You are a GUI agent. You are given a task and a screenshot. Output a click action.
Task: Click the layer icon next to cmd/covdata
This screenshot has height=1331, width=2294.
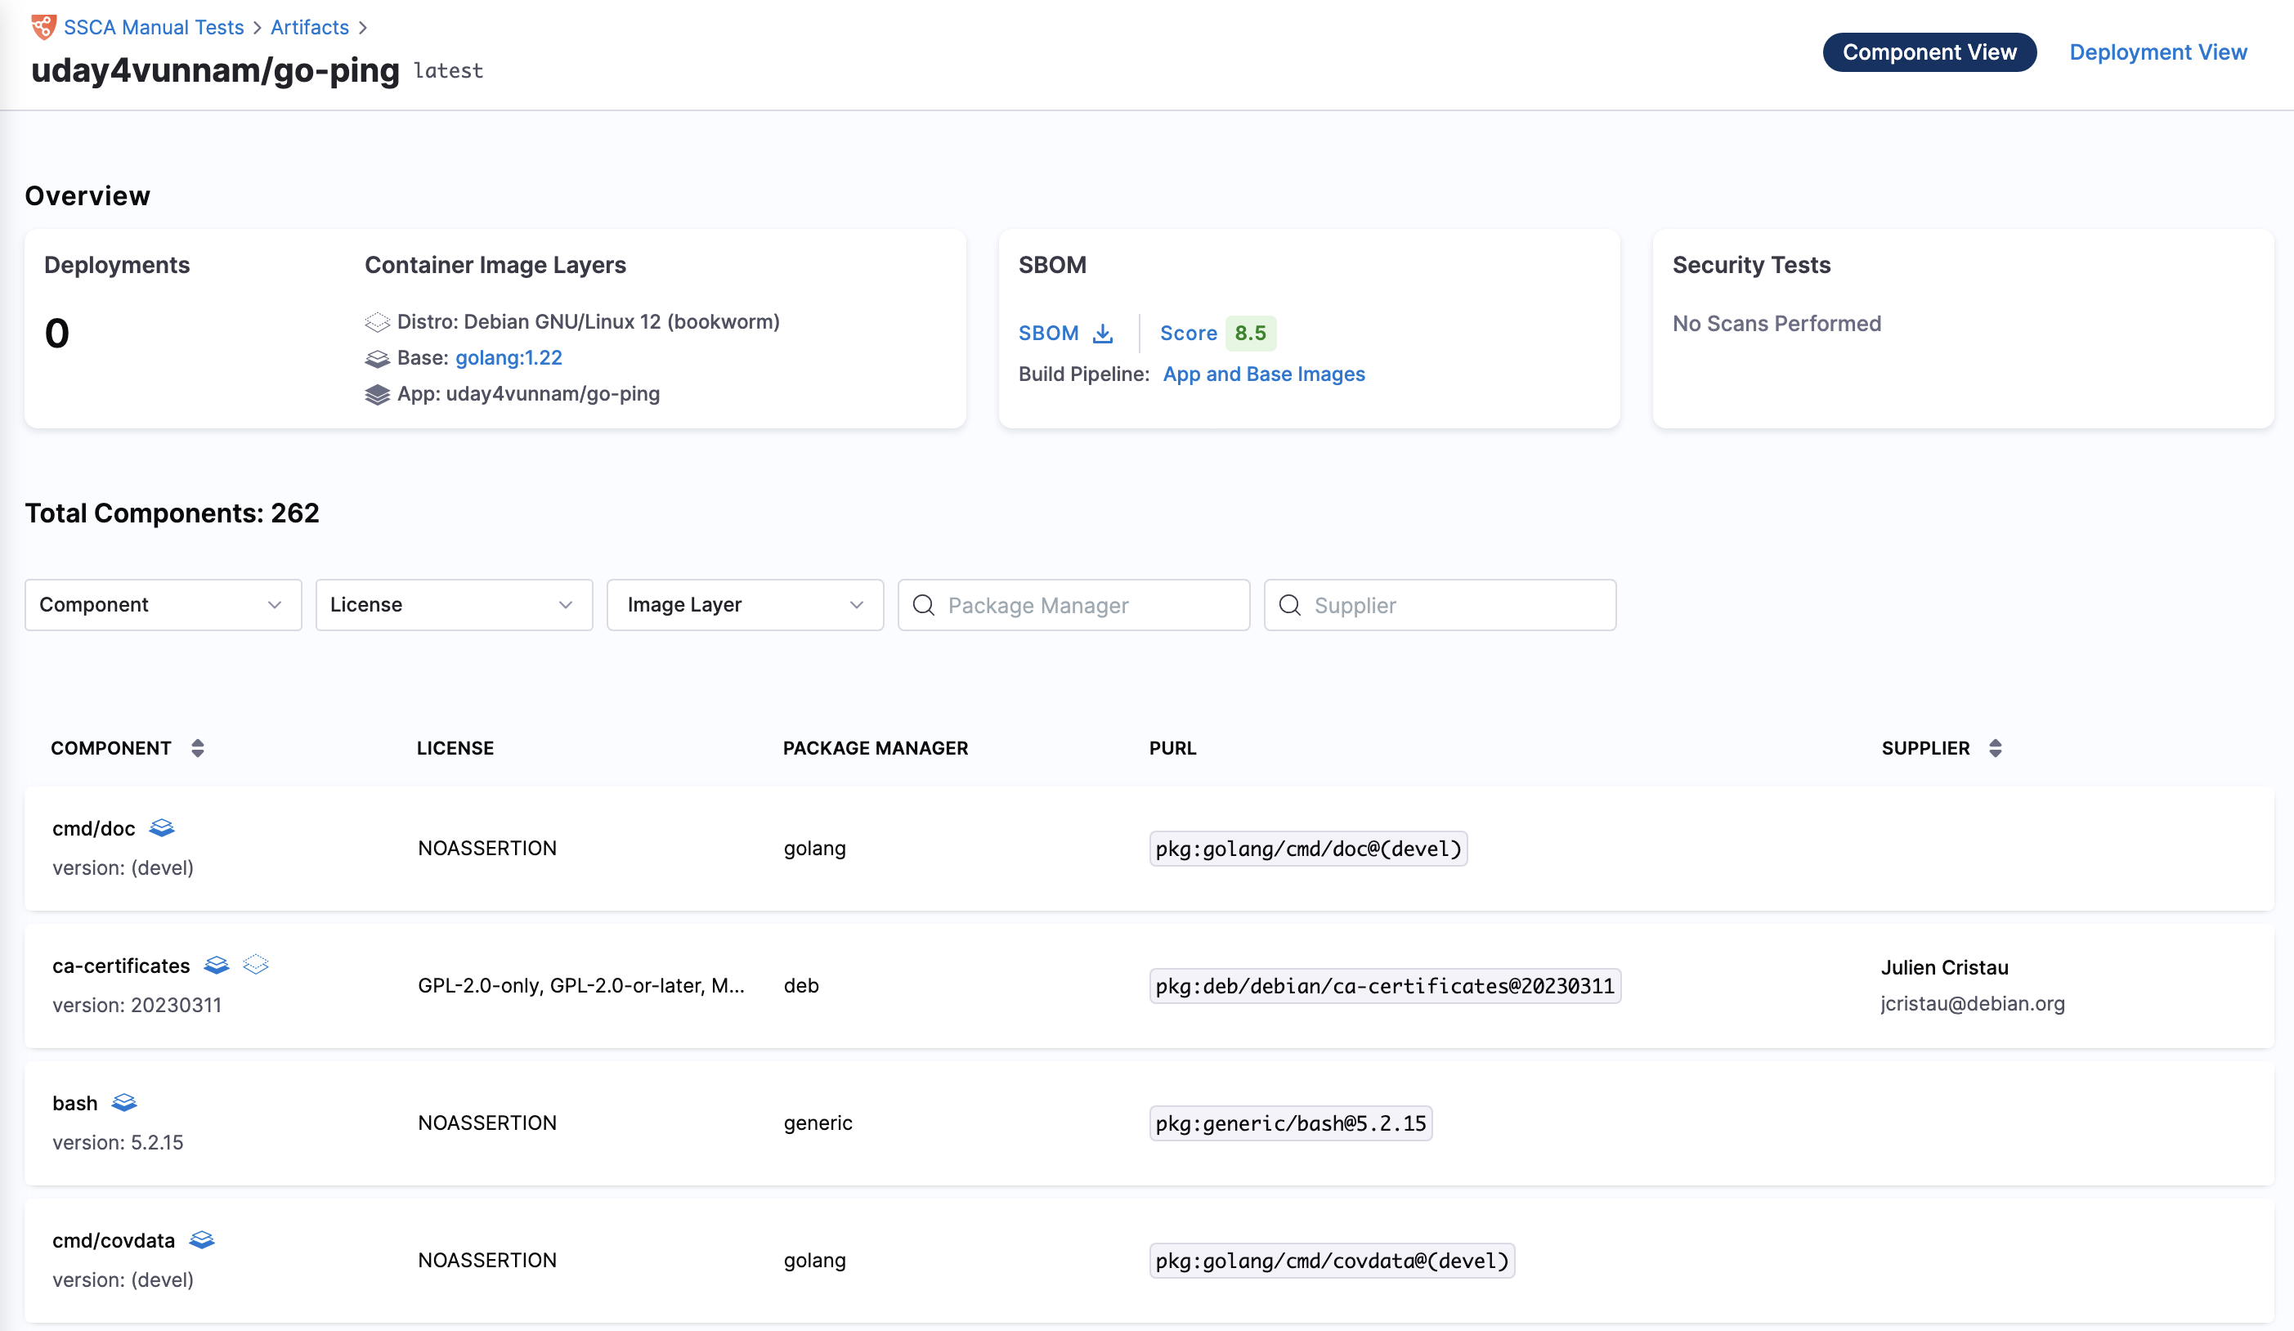click(x=201, y=1240)
